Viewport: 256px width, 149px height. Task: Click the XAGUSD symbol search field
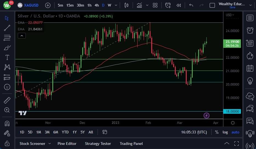31,5
